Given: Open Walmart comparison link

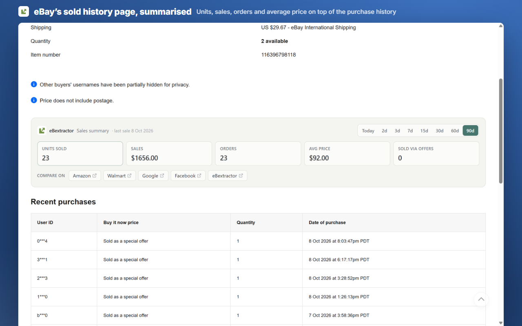Looking at the screenshot, I should 119,176.
